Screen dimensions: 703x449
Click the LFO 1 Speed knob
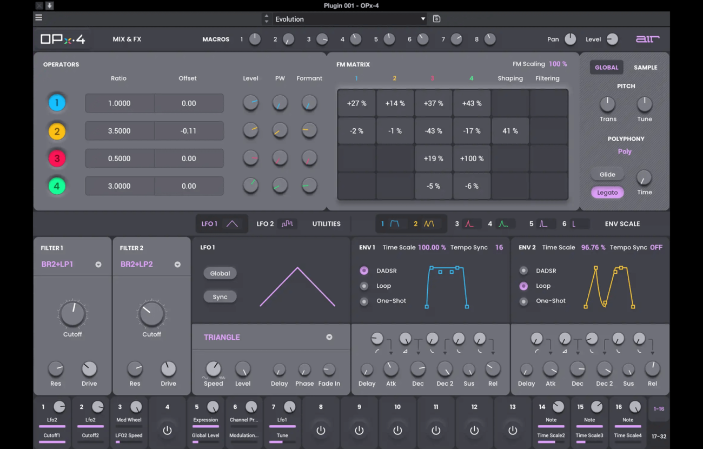pos(213,369)
